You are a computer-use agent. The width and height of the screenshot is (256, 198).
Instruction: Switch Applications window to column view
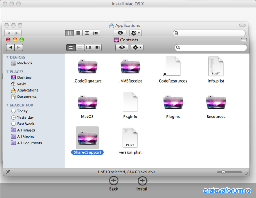point(87,33)
